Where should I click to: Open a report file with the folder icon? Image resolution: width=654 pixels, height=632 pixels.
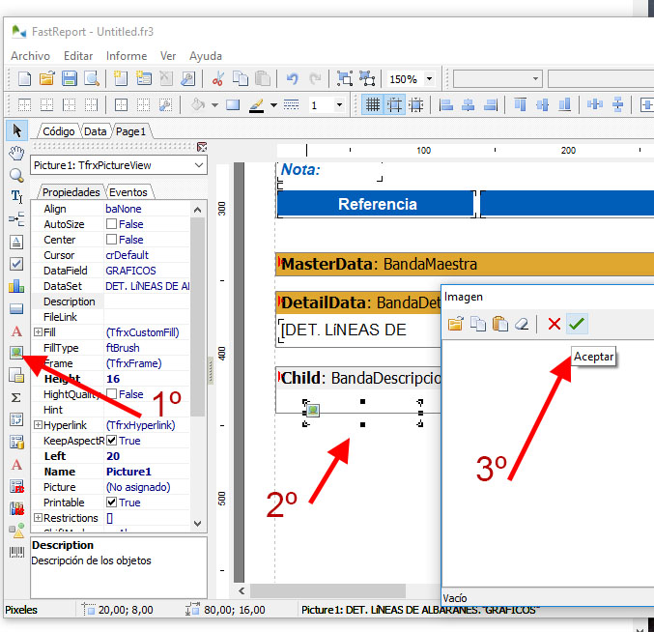tap(47, 78)
